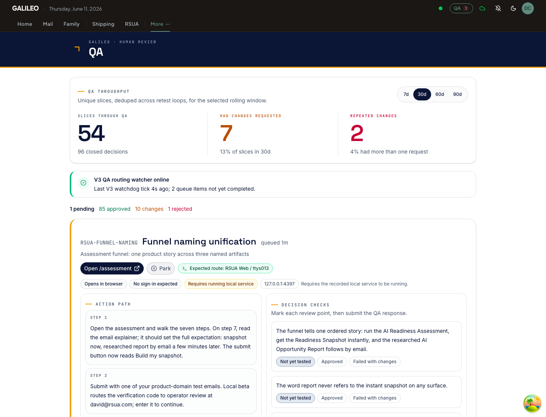Click the 54 slices through QA figure

[91, 133]
